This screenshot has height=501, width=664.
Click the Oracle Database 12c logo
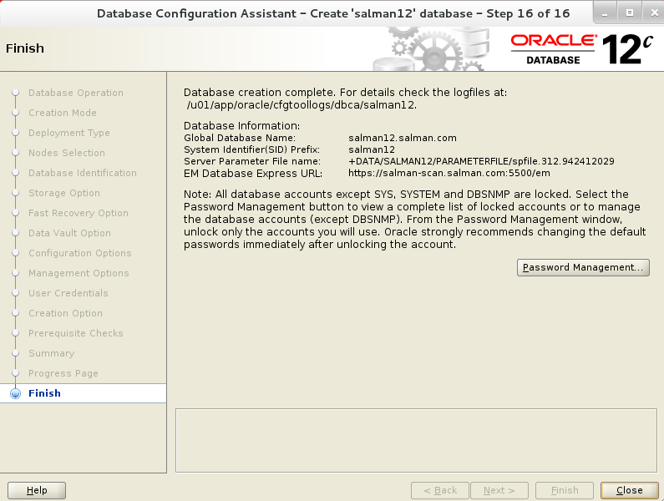point(581,49)
